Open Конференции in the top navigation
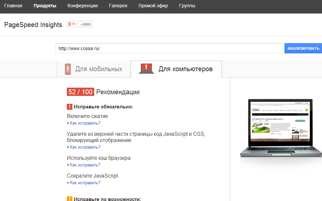The height and width of the screenshot is (201, 322). point(83,6)
